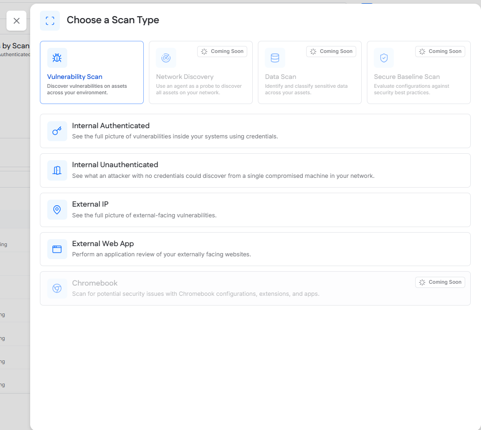Image resolution: width=481 pixels, height=430 pixels.
Task: Click the browser window icon for External Web App
Action: (57, 249)
